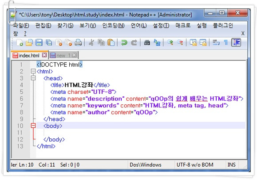Collapse the html tag fold
This screenshot has height=180, width=257.
(33, 71)
